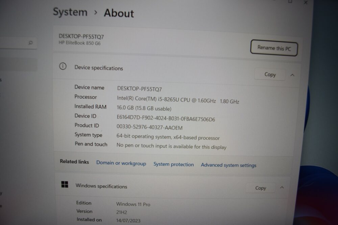The width and height of the screenshot is (338, 225).
Task: Click the Device name label
Action: [x=89, y=87]
